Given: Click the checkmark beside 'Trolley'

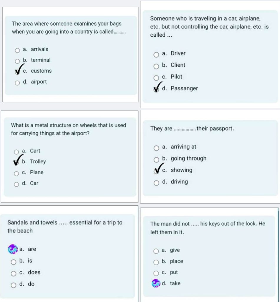Looking at the screenshot, I should click(18, 160).
